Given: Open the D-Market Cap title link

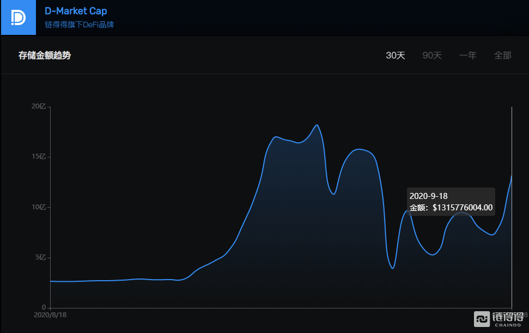Looking at the screenshot, I should (x=76, y=11).
